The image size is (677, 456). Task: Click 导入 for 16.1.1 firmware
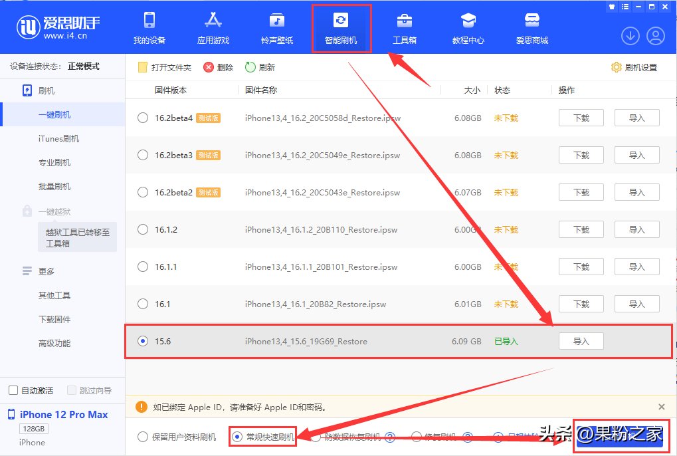click(x=637, y=267)
